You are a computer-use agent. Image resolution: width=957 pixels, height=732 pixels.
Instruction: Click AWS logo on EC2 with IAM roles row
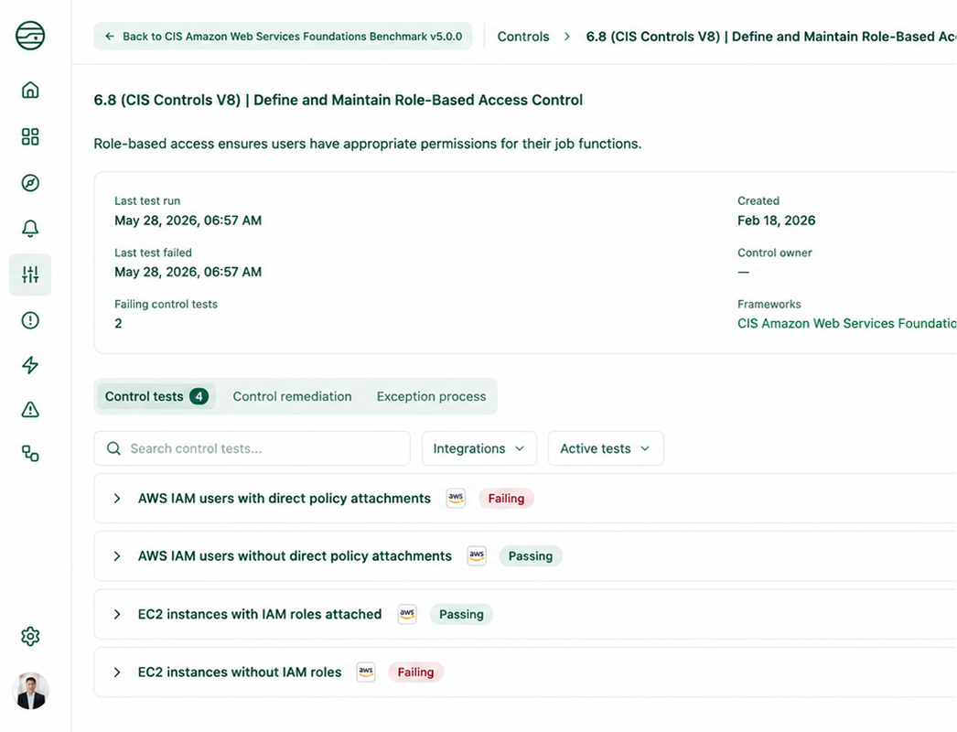click(407, 614)
